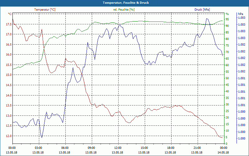Click the chart title 'Temperatur, Feuchte & Druck'
The image size is (249, 156).
(126, 3)
